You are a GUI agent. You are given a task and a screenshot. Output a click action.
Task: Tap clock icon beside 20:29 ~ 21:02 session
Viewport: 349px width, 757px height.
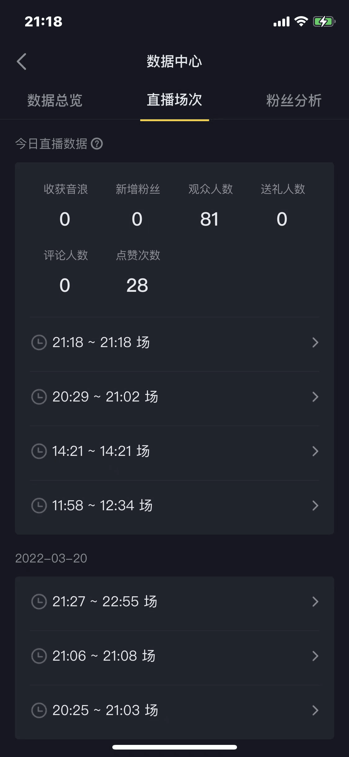pos(39,397)
